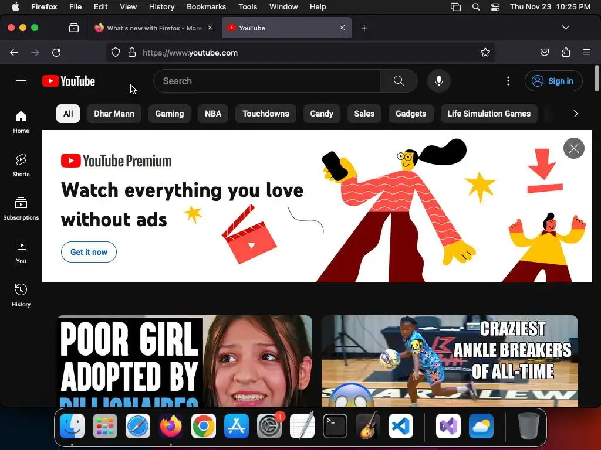Open Finder from the Dock

coord(72,426)
